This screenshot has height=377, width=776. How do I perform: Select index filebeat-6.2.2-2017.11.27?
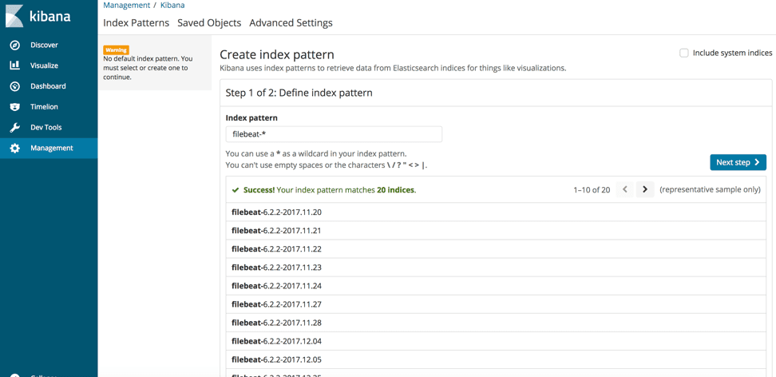(x=496, y=304)
